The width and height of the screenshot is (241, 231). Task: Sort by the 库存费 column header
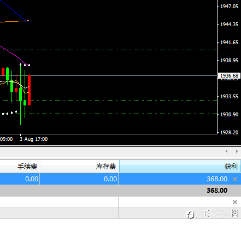(x=80, y=166)
